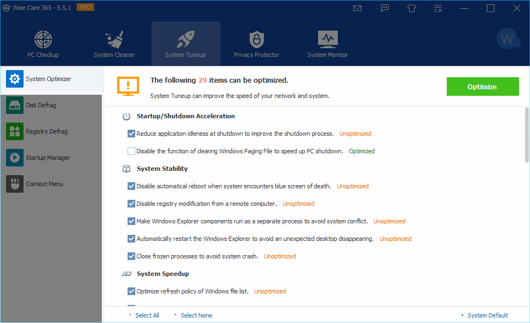This screenshot has width=530, height=323.
Task: Open Disk Defrag sidebar item
Action: (51, 105)
